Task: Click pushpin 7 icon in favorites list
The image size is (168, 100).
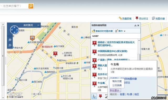Action: pos(94,75)
